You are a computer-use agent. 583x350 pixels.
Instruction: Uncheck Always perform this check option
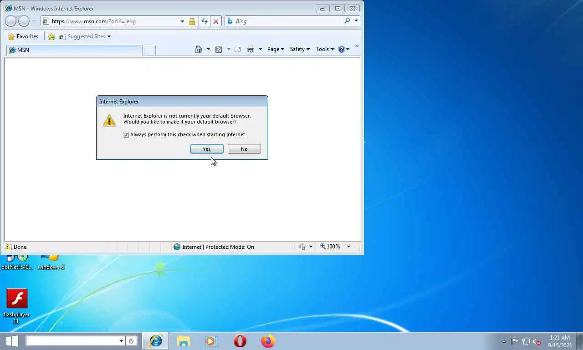tap(126, 135)
